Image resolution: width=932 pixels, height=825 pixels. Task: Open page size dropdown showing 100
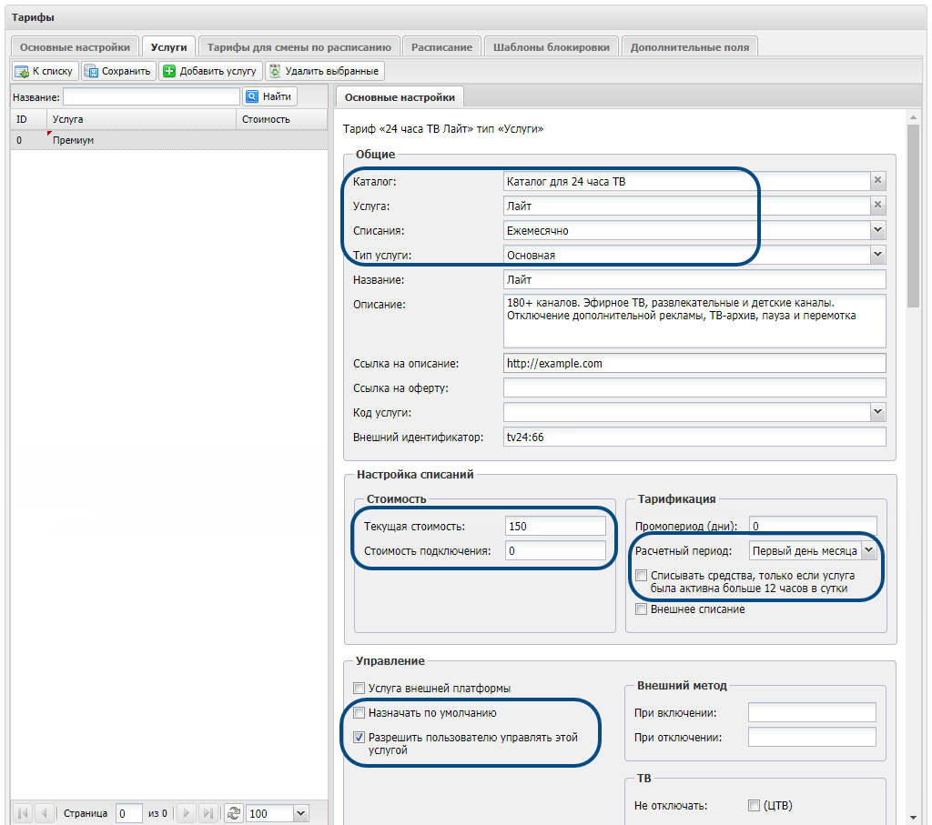300,813
